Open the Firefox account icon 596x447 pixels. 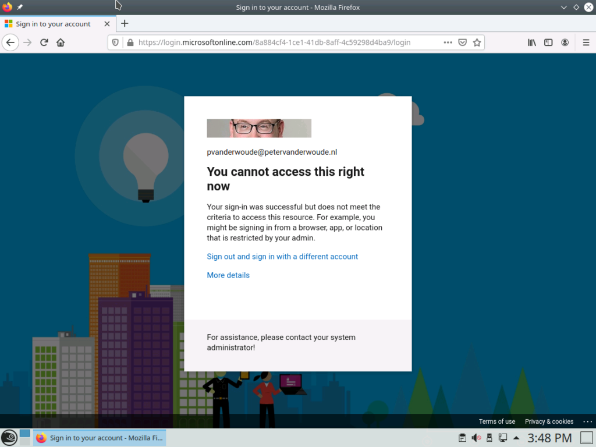point(565,42)
